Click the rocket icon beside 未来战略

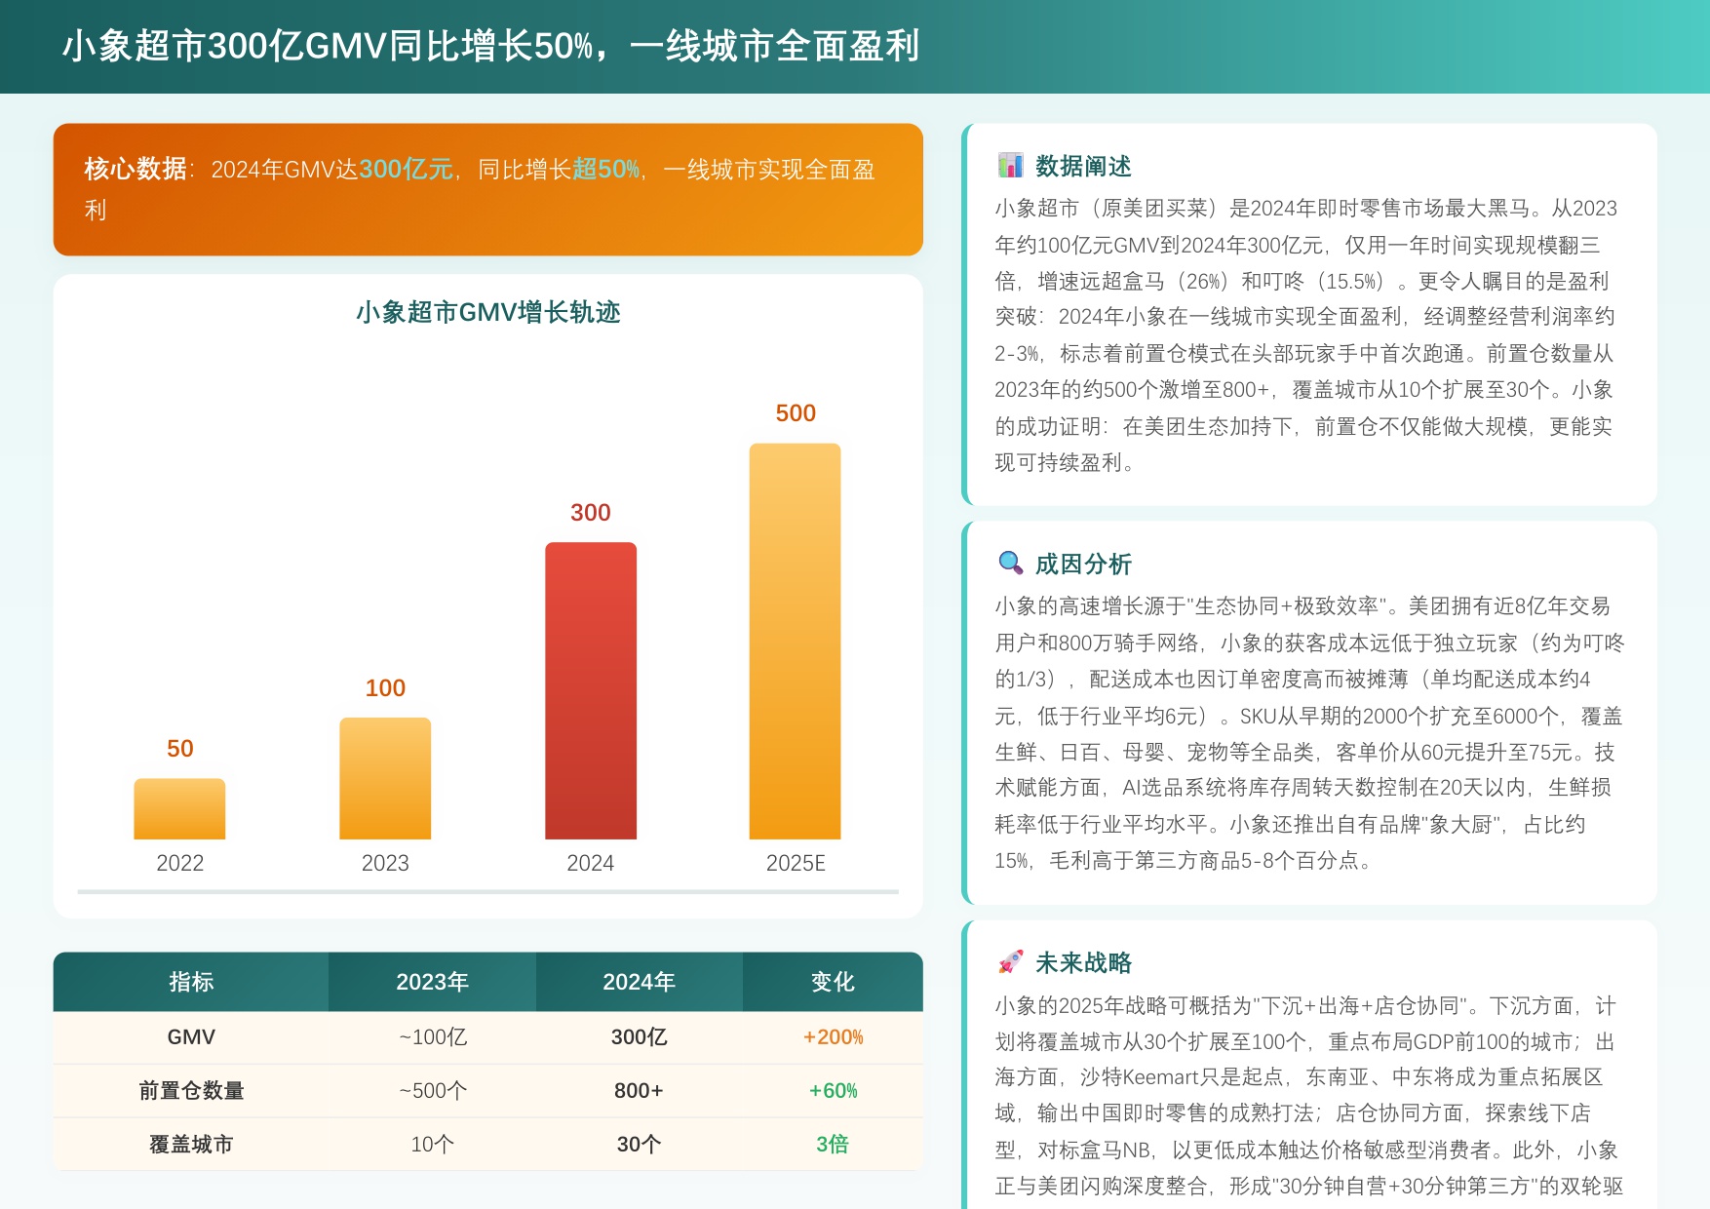pyautogui.click(x=1012, y=961)
